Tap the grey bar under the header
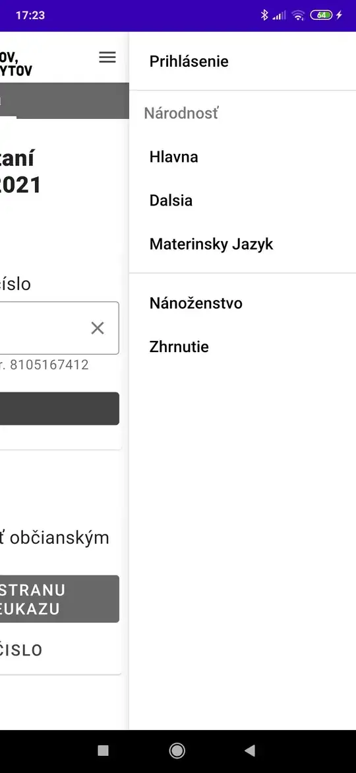The width and height of the screenshot is (356, 773). point(65,100)
